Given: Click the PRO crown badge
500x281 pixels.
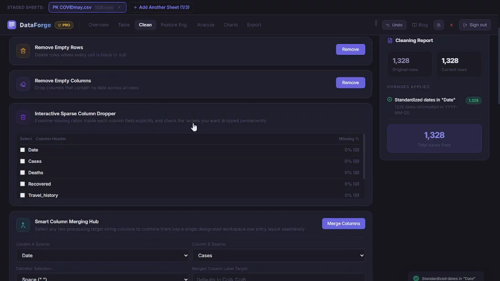Looking at the screenshot, I should click(64, 25).
